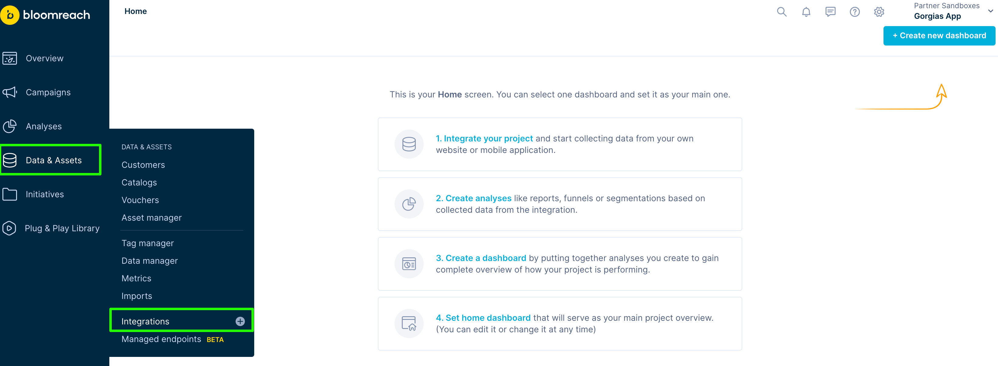Select Imports from the submenu

pyautogui.click(x=137, y=296)
